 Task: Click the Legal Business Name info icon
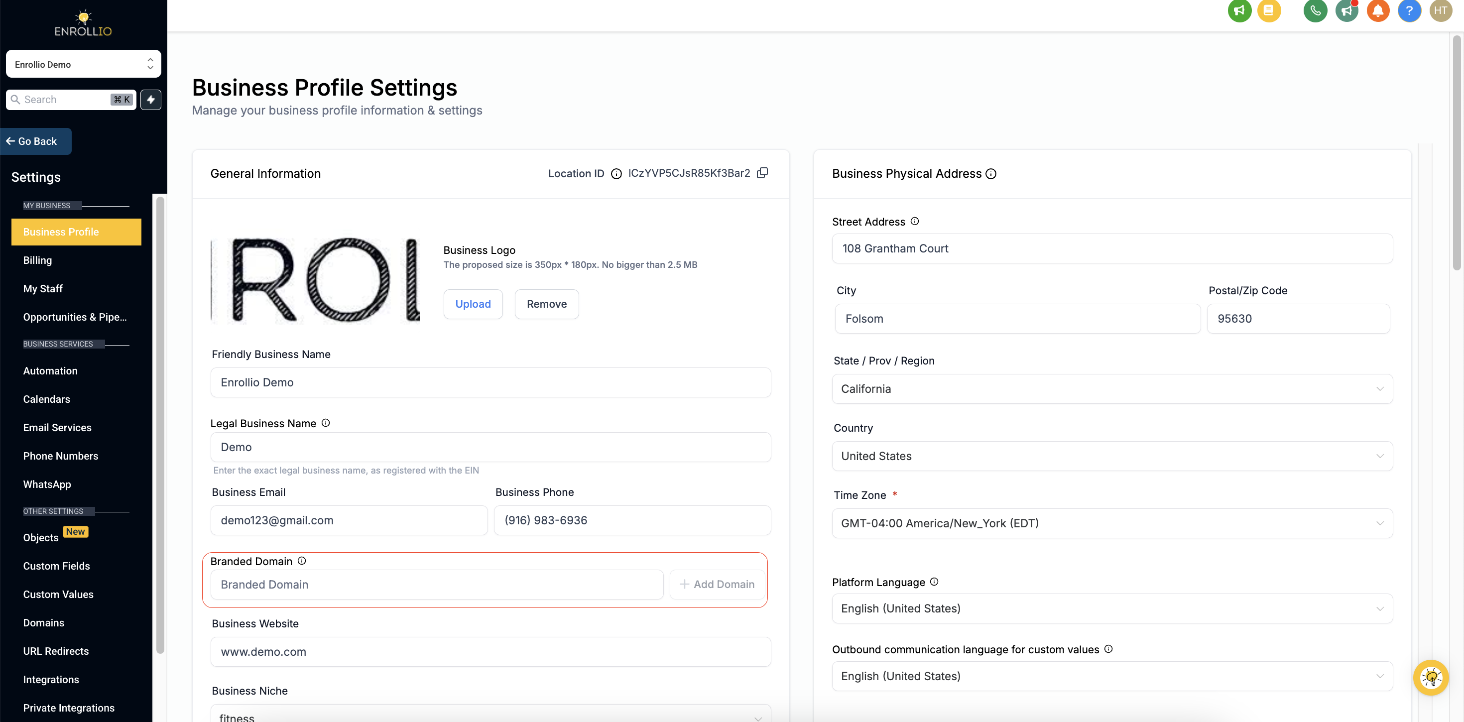click(326, 423)
